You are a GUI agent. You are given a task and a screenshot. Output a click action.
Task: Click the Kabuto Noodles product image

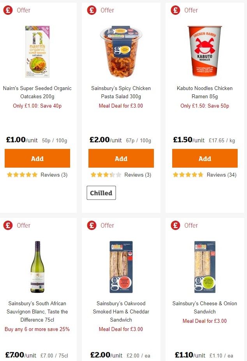205,51
